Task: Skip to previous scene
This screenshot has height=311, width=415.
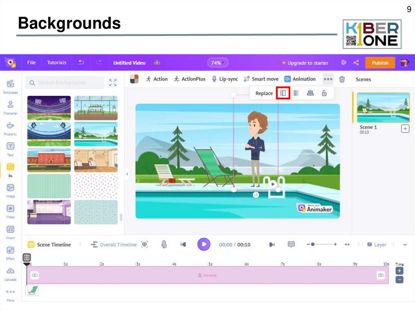Action: pos(183,244)
